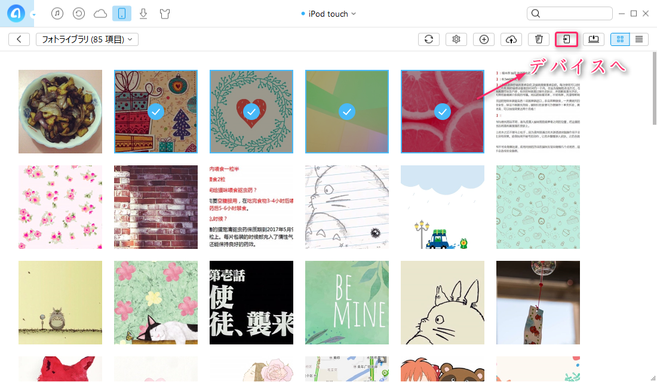Open the iTunes library music note icon
This screenshot has width=657, height=382.
pyautogui.click(x=57, y=13)
